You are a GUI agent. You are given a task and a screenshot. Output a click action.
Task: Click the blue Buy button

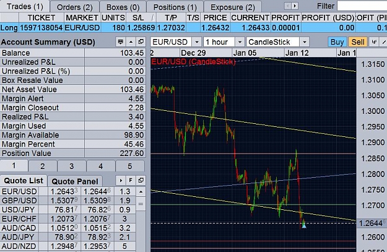(x=337, y=42)
